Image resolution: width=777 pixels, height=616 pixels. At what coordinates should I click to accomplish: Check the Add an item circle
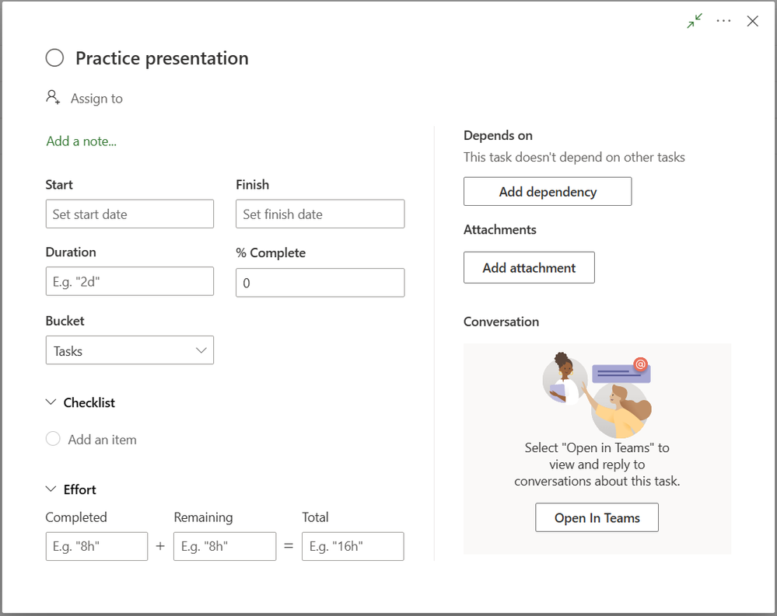53,439
